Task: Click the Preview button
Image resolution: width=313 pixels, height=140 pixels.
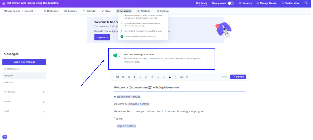Action: (238, 77)
